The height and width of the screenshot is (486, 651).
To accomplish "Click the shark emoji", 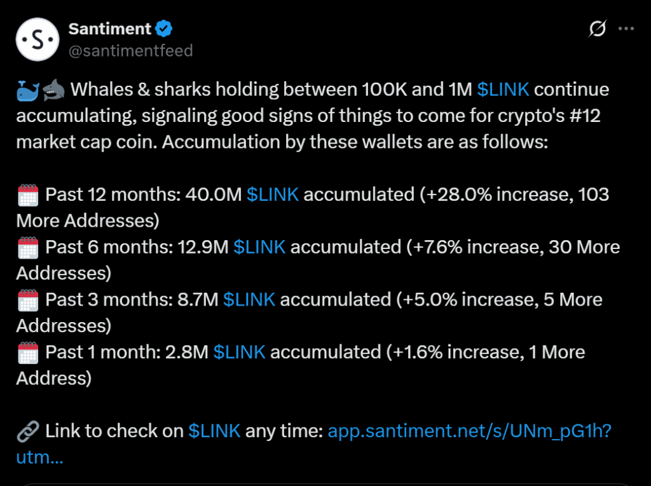I will click(x=53, y=90).
